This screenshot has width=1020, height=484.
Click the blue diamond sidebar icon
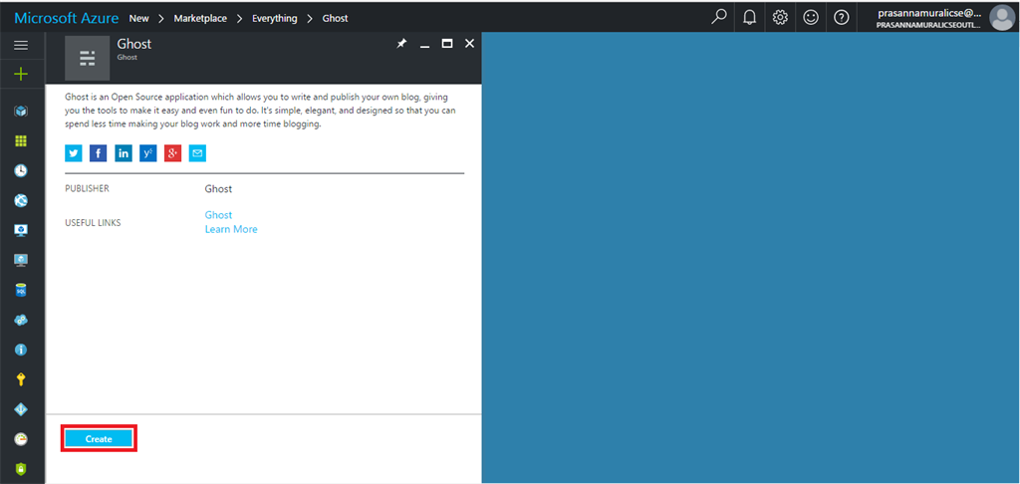click(x=21, y=409)
